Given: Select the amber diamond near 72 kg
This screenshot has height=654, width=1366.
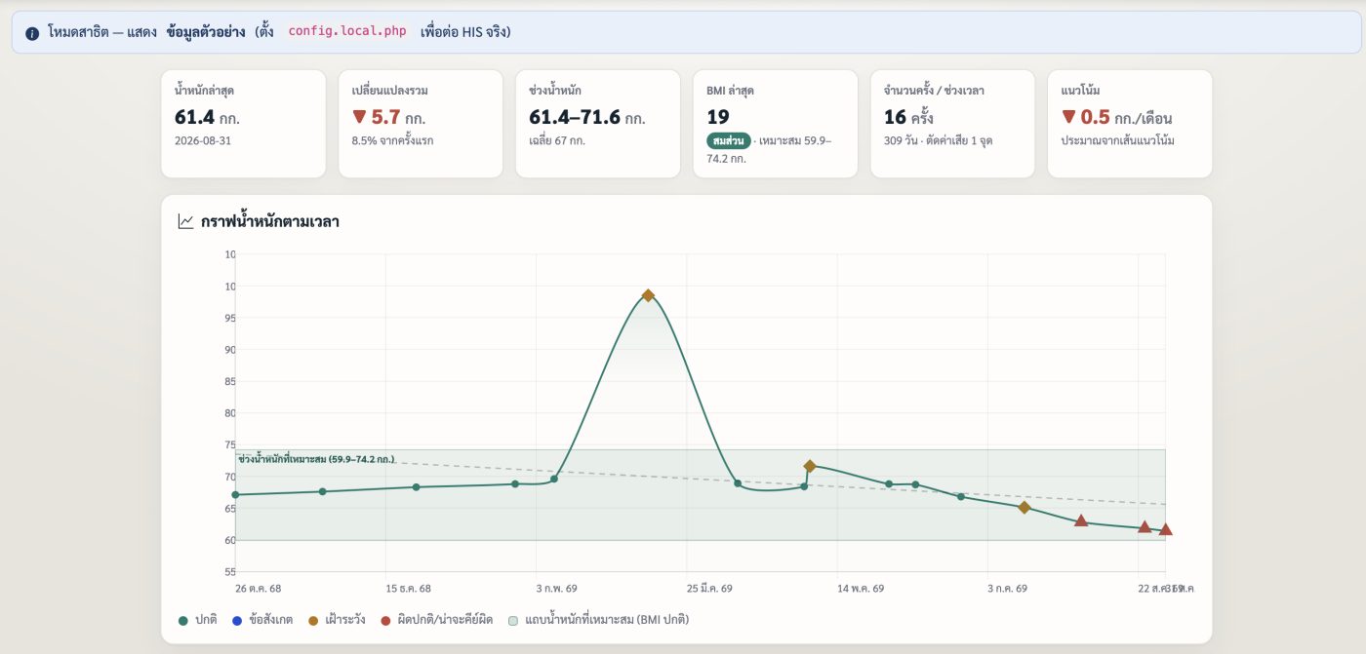Looking at the screenshot, I should point(810,467).
